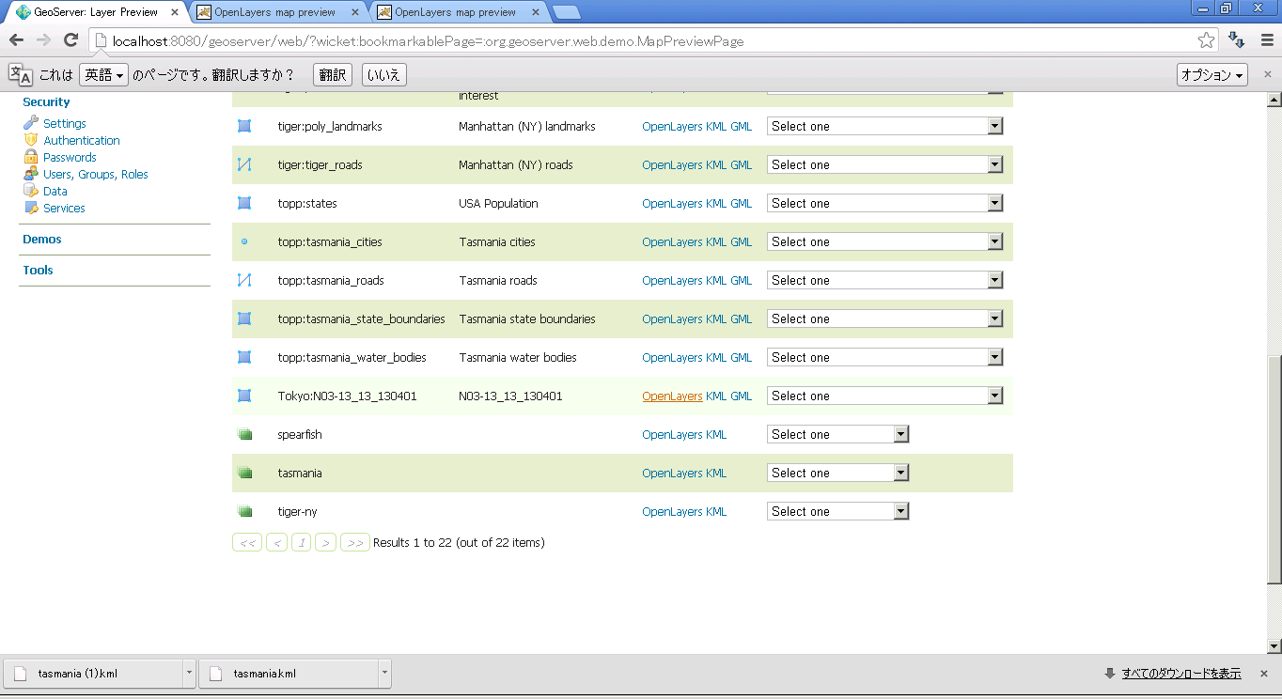Click the reload page icon
This screenshot has width=1282, height=699.
coord(70,40)
